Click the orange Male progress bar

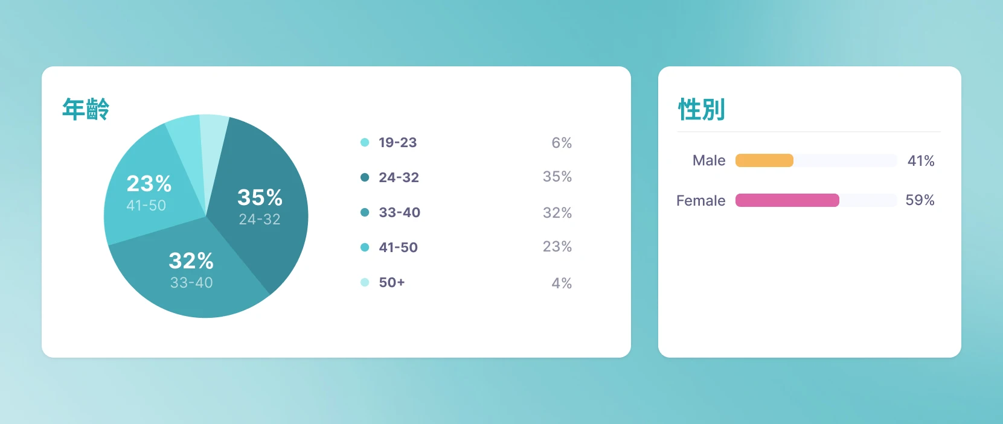click(764, 160)
